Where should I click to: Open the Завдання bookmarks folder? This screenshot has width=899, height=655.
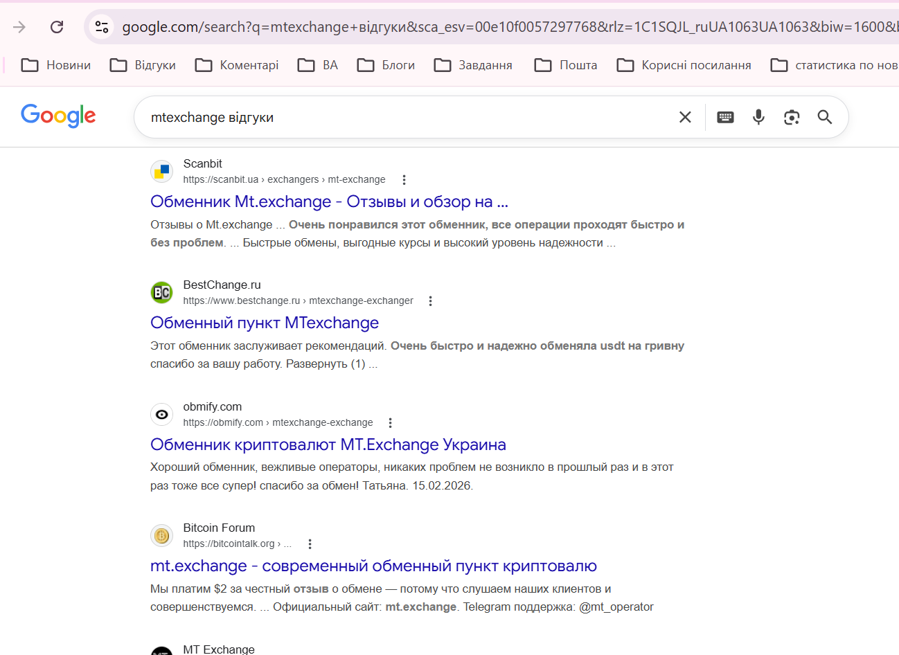[x=473, y=65]
